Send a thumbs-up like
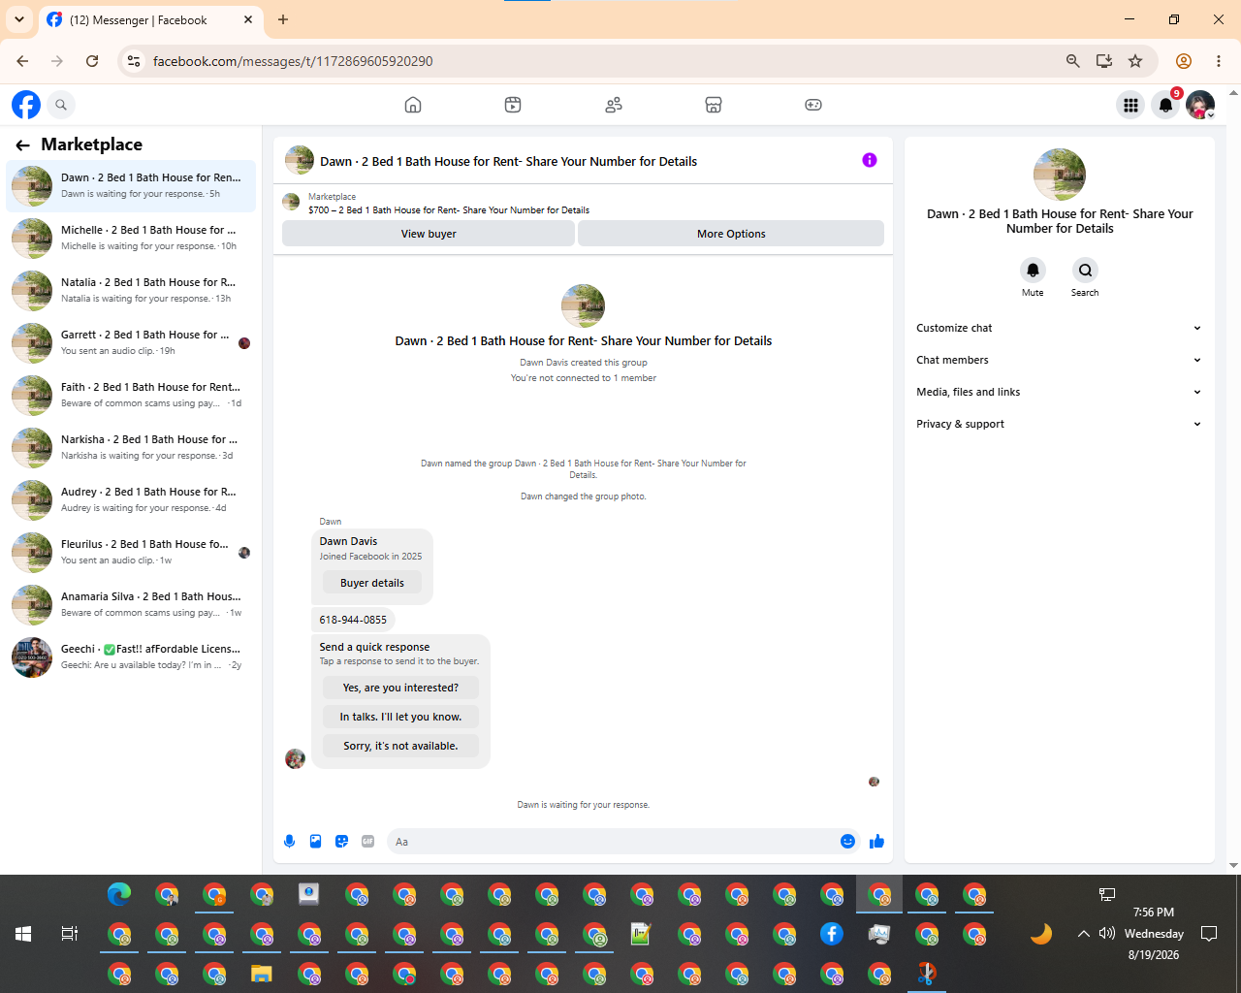The image size is (1241, 993). tap(876, 842)
